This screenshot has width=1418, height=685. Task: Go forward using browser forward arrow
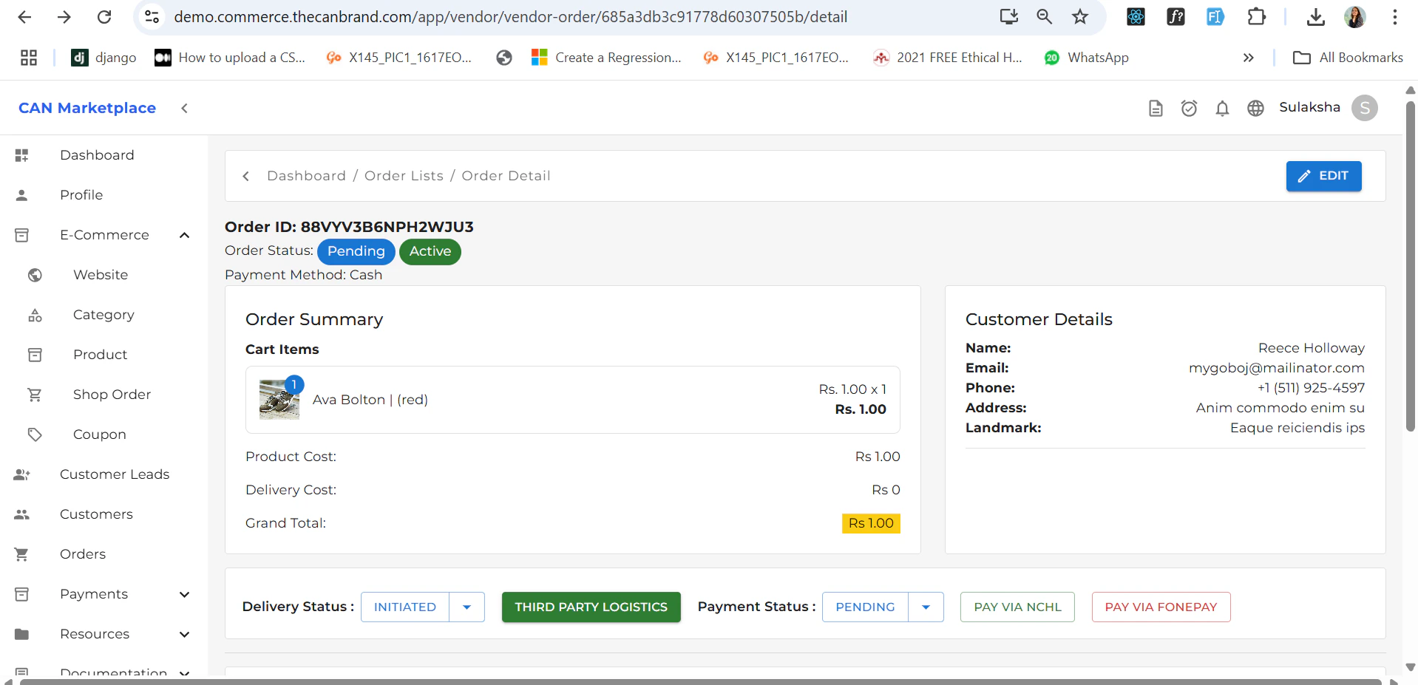64,16
